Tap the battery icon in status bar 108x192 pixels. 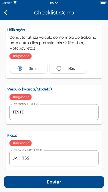coord(103,3)
